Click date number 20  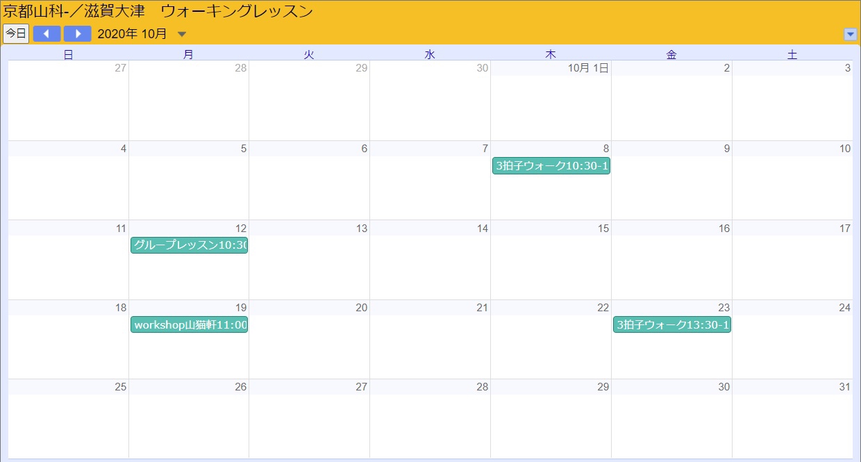click(361, 308)
